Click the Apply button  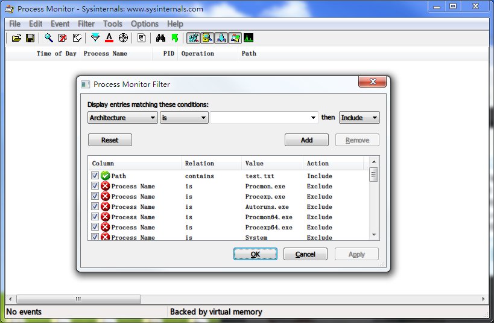pos(356,254)
